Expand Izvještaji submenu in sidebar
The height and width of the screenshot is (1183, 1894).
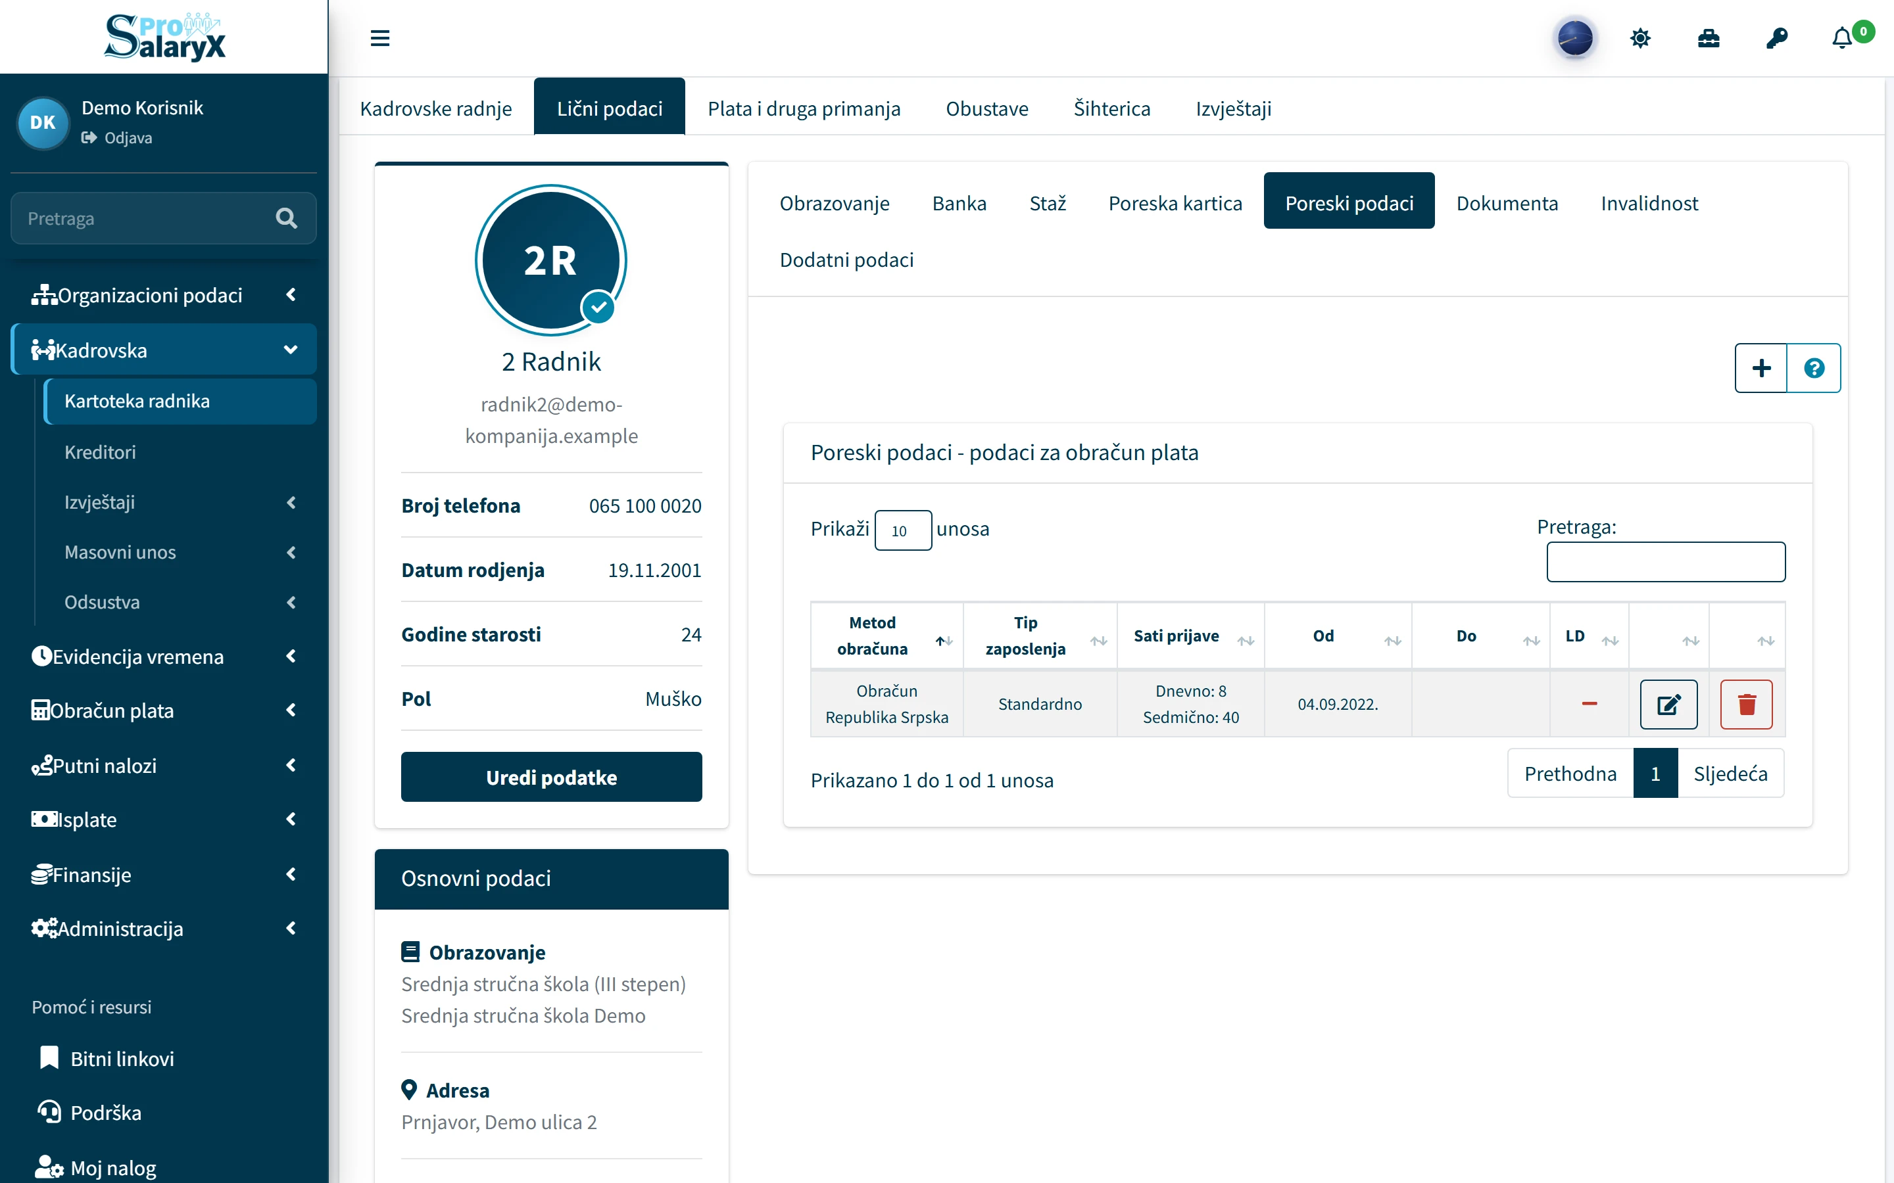coord(180,501)
